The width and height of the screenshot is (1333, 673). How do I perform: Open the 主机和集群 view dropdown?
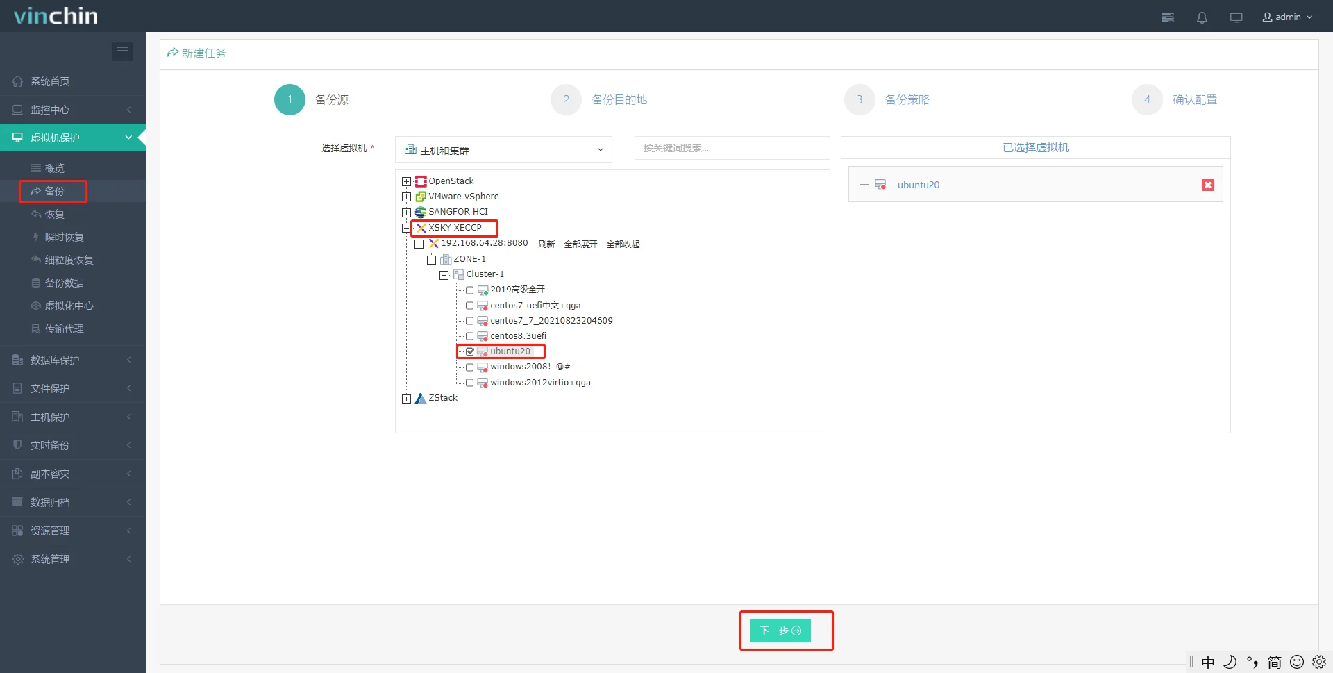tap(503, 150)
